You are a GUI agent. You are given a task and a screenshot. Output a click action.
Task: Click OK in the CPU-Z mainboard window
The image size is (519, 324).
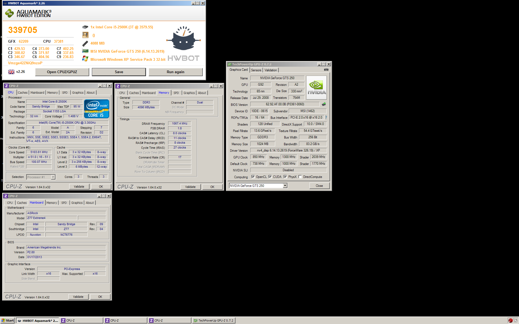pos(100,297)
